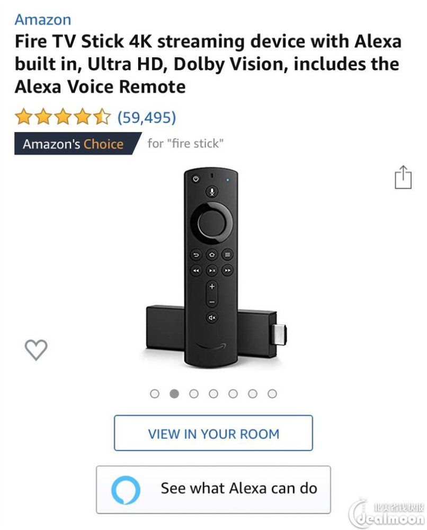Open the Amazon brand link

pyautogui.click(x=43, y=20)
